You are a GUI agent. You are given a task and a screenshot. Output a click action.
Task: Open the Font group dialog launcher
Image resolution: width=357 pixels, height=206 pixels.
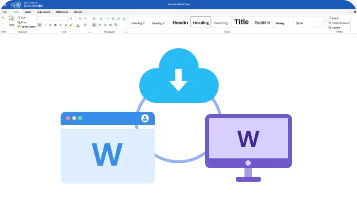[89, 32]
